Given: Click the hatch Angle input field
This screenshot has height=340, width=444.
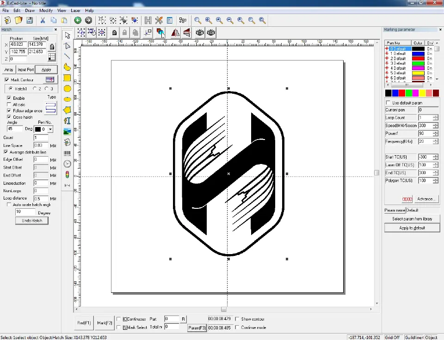Looking at the screenshot, I should pos(15,129).
